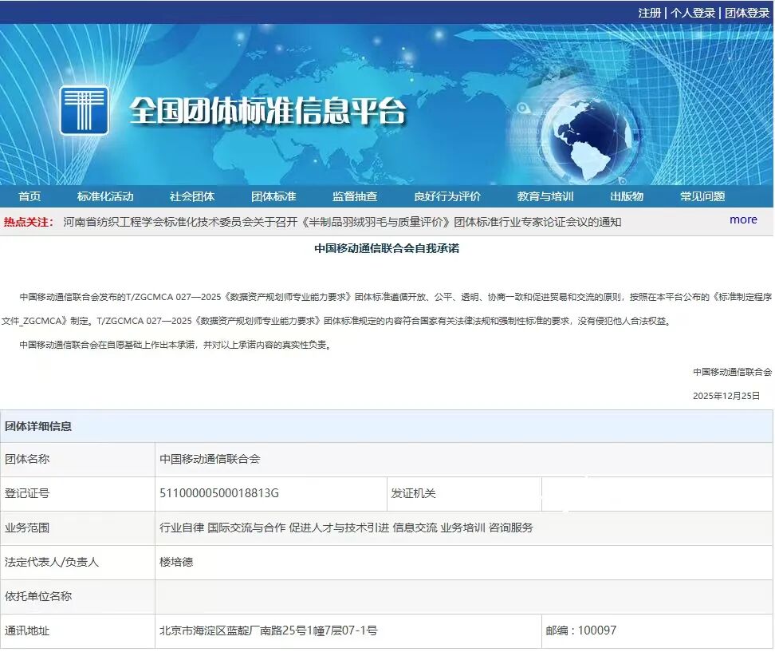Select the 出版物 navigation item
Image resolution: width=775 pixels, height=660 pixels.
click(x=627, y=196)
